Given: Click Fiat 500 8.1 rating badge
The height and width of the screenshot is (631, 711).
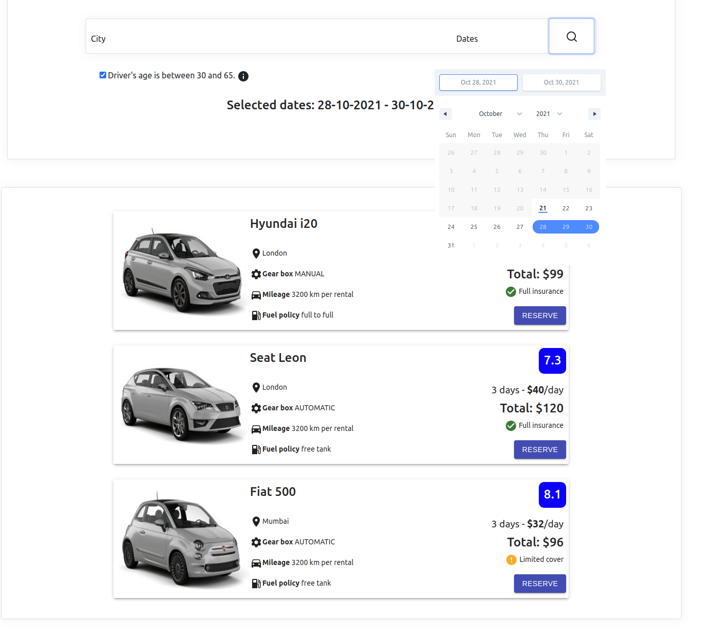Looking at the screenshot, I should click(x=552, y=494).
